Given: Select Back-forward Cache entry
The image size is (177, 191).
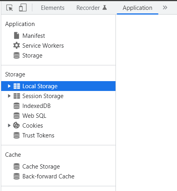Looking at the screenshot, I should [x=48, y=176].
